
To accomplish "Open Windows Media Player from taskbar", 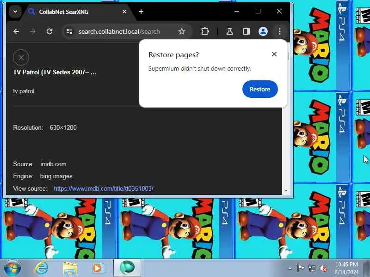I will click(x=98, y=268).
